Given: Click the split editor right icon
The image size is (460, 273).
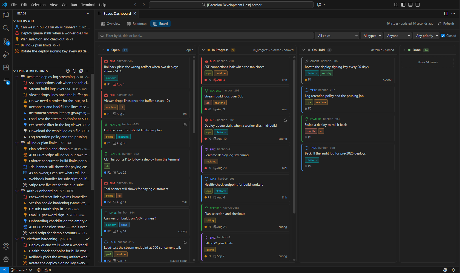Looking at the screenshot, I should [x=446, y=13].
